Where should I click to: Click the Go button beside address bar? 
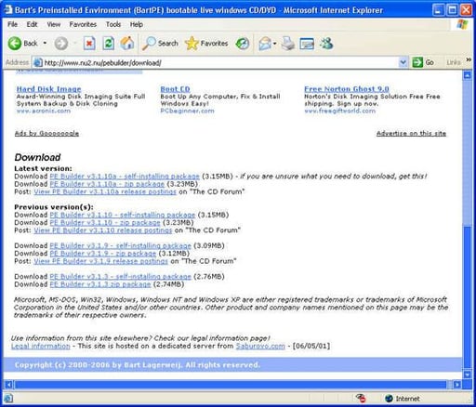[x=423, y=62]
